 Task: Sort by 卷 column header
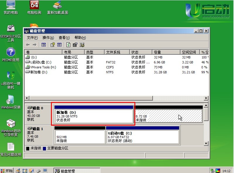click(43, 52)
